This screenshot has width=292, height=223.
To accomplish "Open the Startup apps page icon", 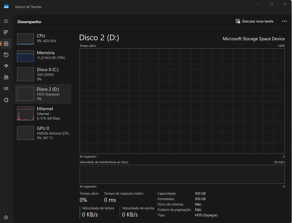I will (6, 66).
